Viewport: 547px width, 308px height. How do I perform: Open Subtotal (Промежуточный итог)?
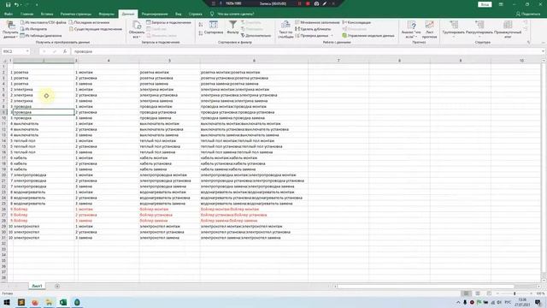click(508, 30)
